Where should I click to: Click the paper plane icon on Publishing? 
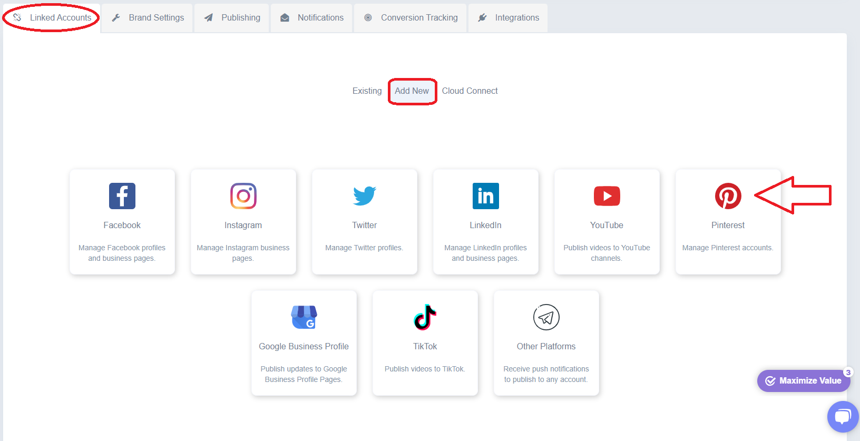coord(209,18)
